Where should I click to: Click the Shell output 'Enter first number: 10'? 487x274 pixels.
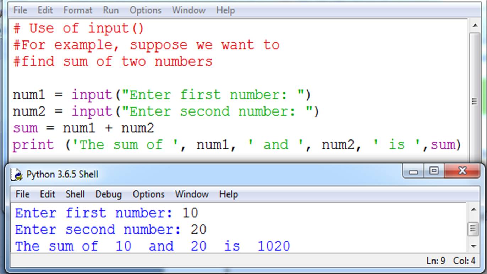point(106,213)
